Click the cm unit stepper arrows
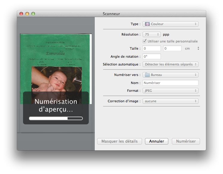223x174 pixels. click(198, 48)
